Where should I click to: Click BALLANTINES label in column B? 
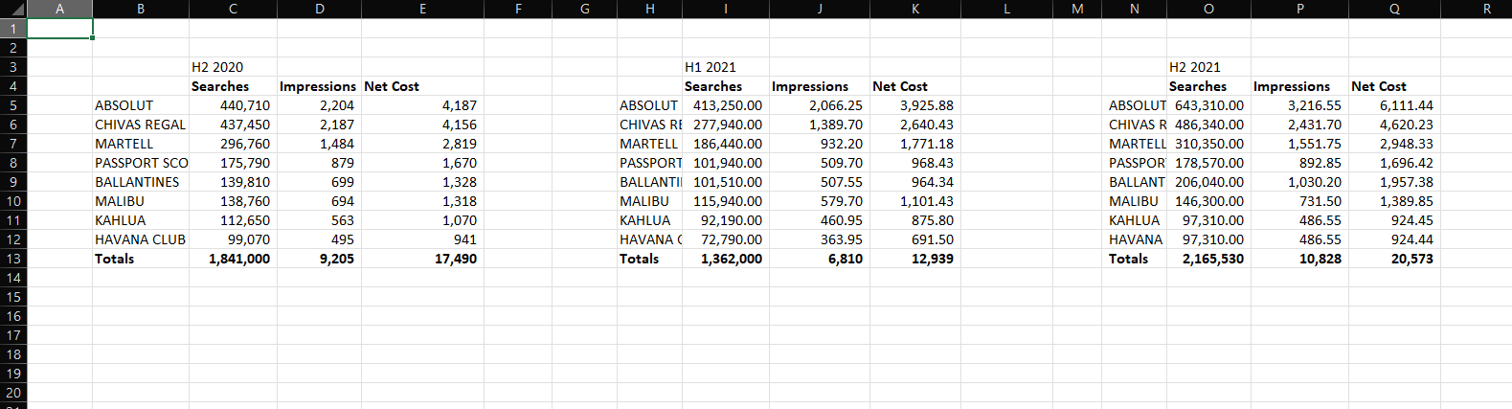tap(141, 182)
